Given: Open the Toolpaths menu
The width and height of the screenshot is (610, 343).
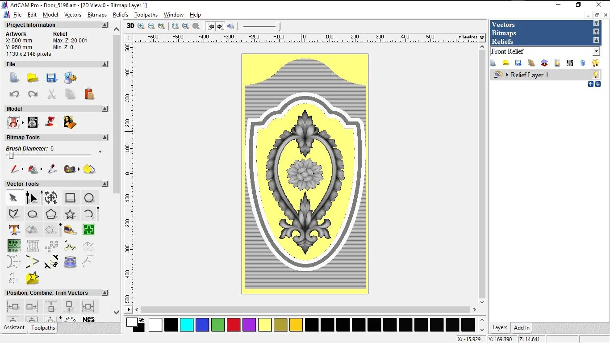Looking at the screenshot, I should [x=146, y=14].
